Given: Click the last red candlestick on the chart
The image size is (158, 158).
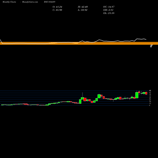Looking at the screenshot, I should [x=146, y=93].
